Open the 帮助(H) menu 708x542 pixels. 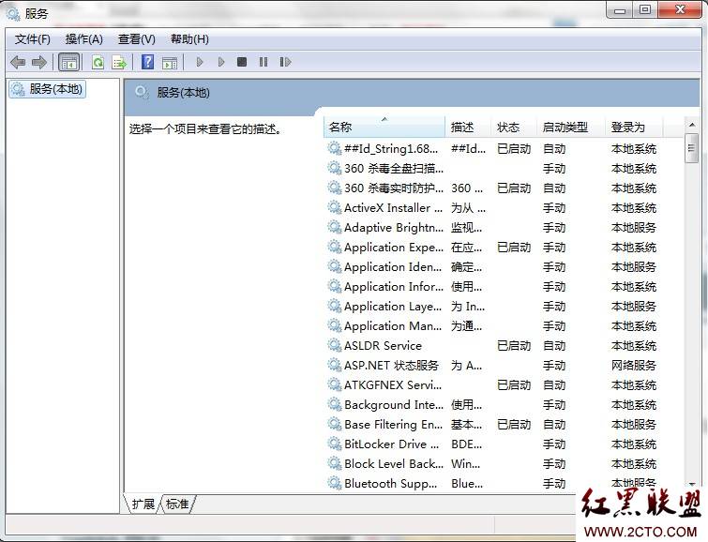click(189, 39)
